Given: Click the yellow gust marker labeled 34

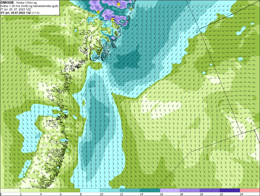Looking at the screenshot, I should 113,19.
